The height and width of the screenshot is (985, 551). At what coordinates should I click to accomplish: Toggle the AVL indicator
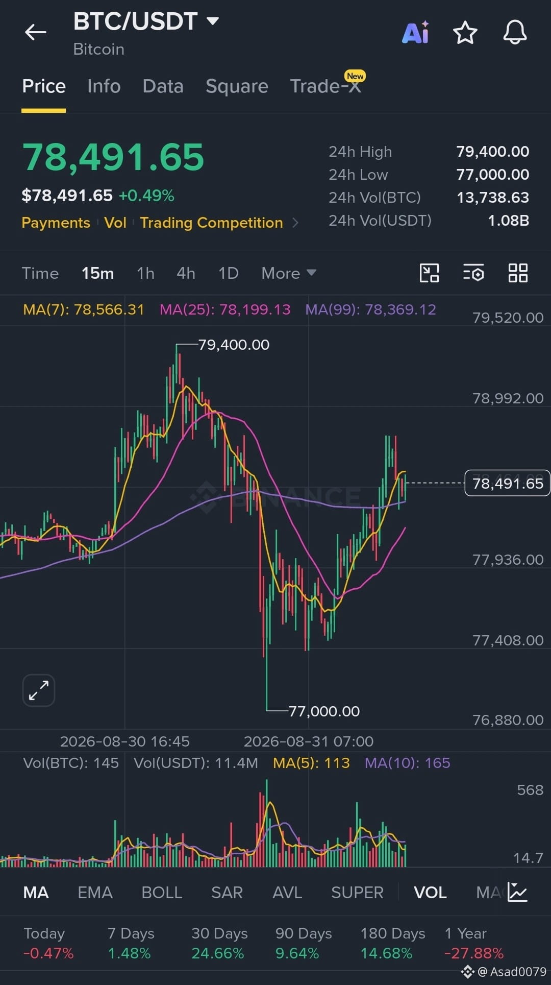[287, 892]
